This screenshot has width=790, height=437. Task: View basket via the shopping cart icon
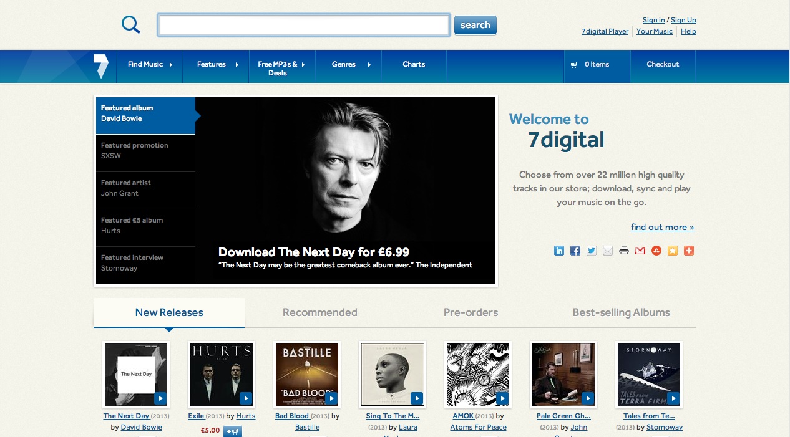pyautogui.click(x=573, y=64)
